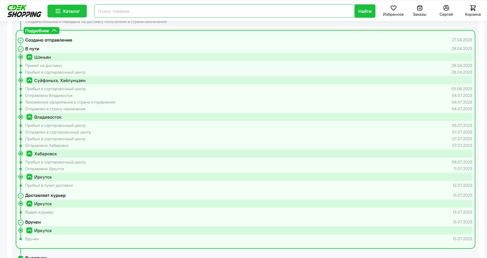Select the Принят на доставку row
This screenshot has width=487, height=258.
click(x=248, y=65)
